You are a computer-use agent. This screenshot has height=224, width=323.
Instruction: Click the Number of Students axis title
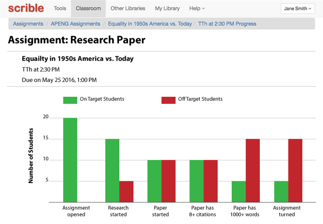[31, 156]
